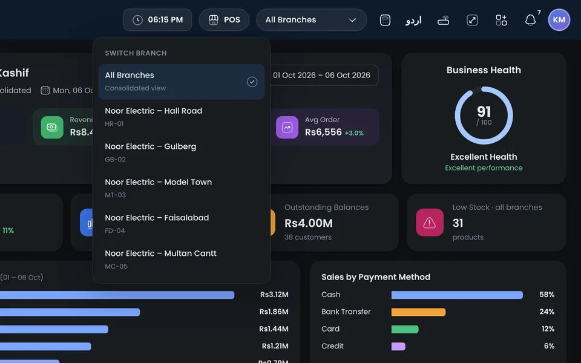Select All Branches consolidated view option
581x363 pixels.
pyautogui.click(x=182, y=82)
